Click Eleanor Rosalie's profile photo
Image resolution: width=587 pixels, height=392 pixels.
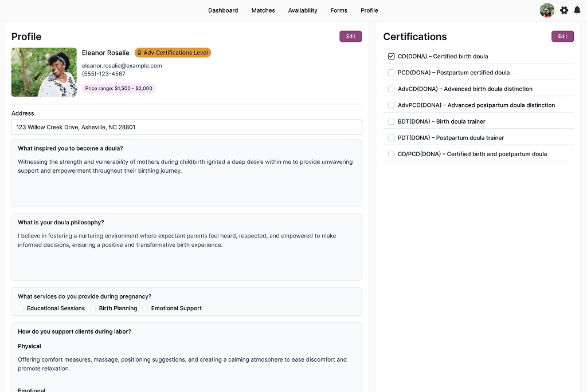tap(44, 72)
